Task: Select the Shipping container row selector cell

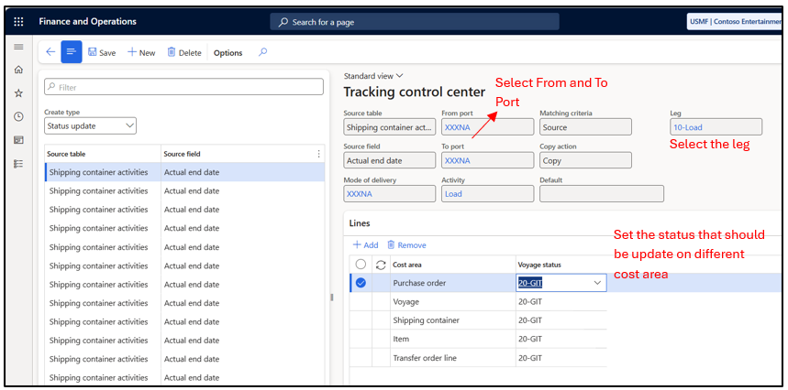Action: click(361, 320)
